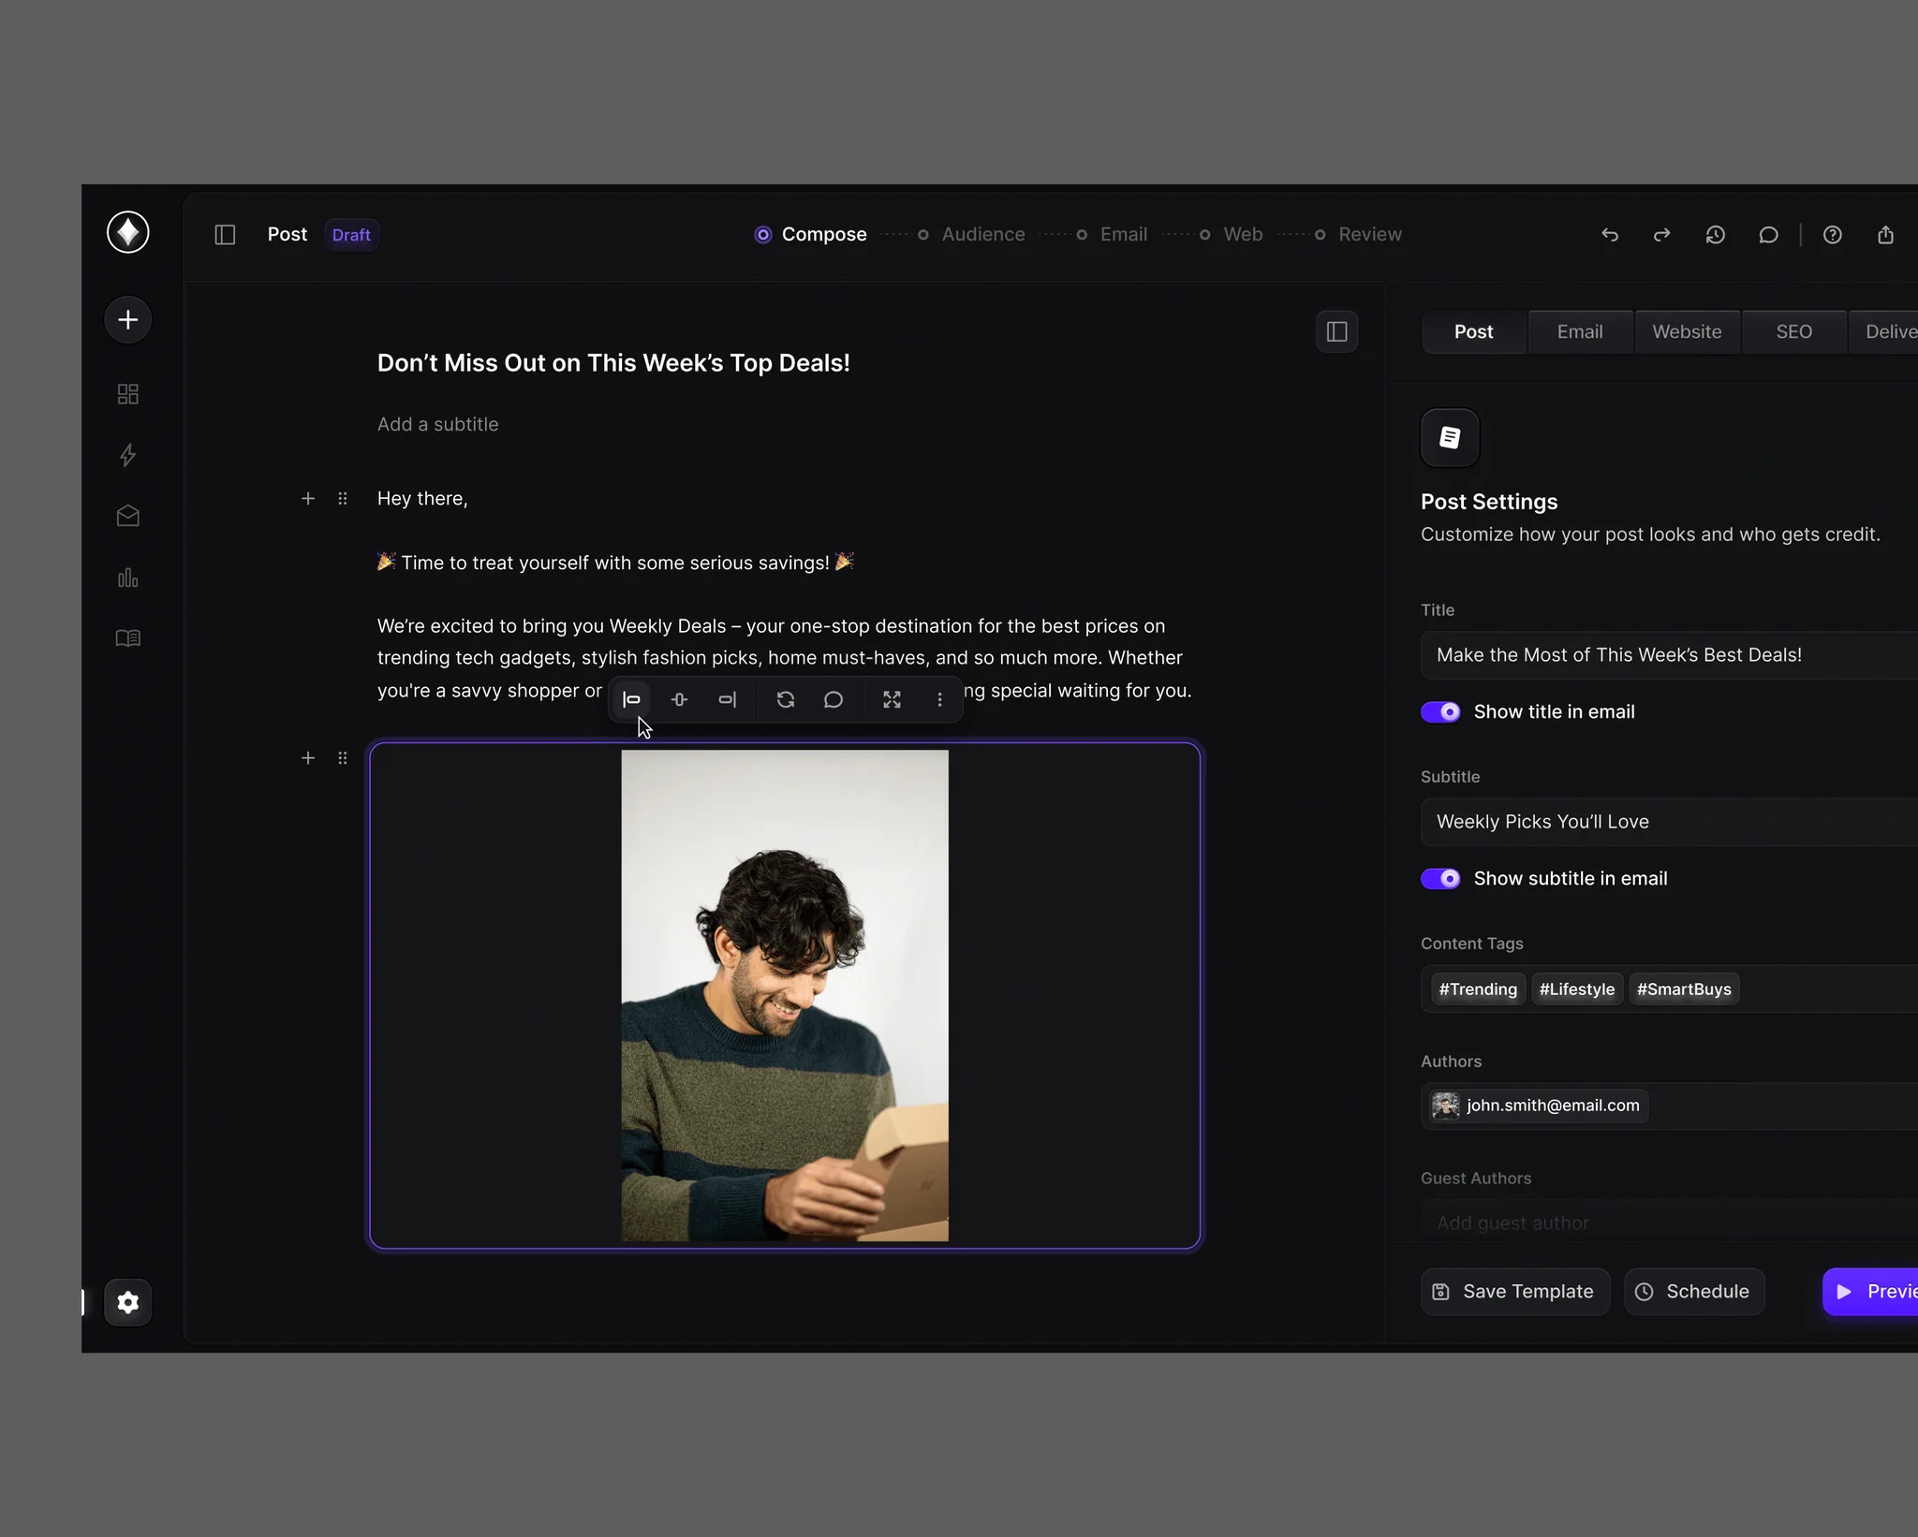1918x1537 pixels.
Task: Expand image to fullscreen from floating toolbar
Action: tap(892, 699)
